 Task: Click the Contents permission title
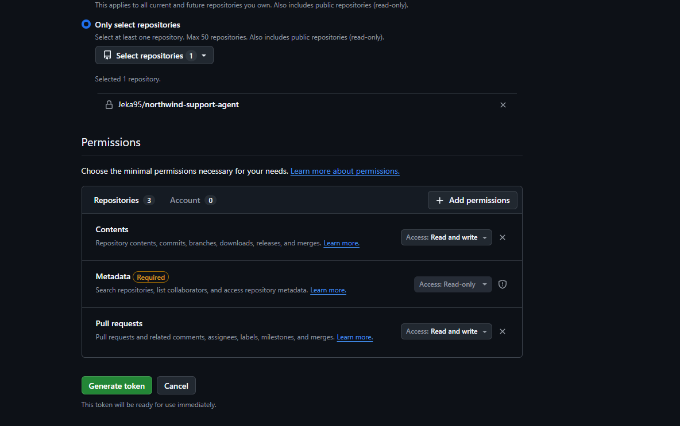click(112, 229)
